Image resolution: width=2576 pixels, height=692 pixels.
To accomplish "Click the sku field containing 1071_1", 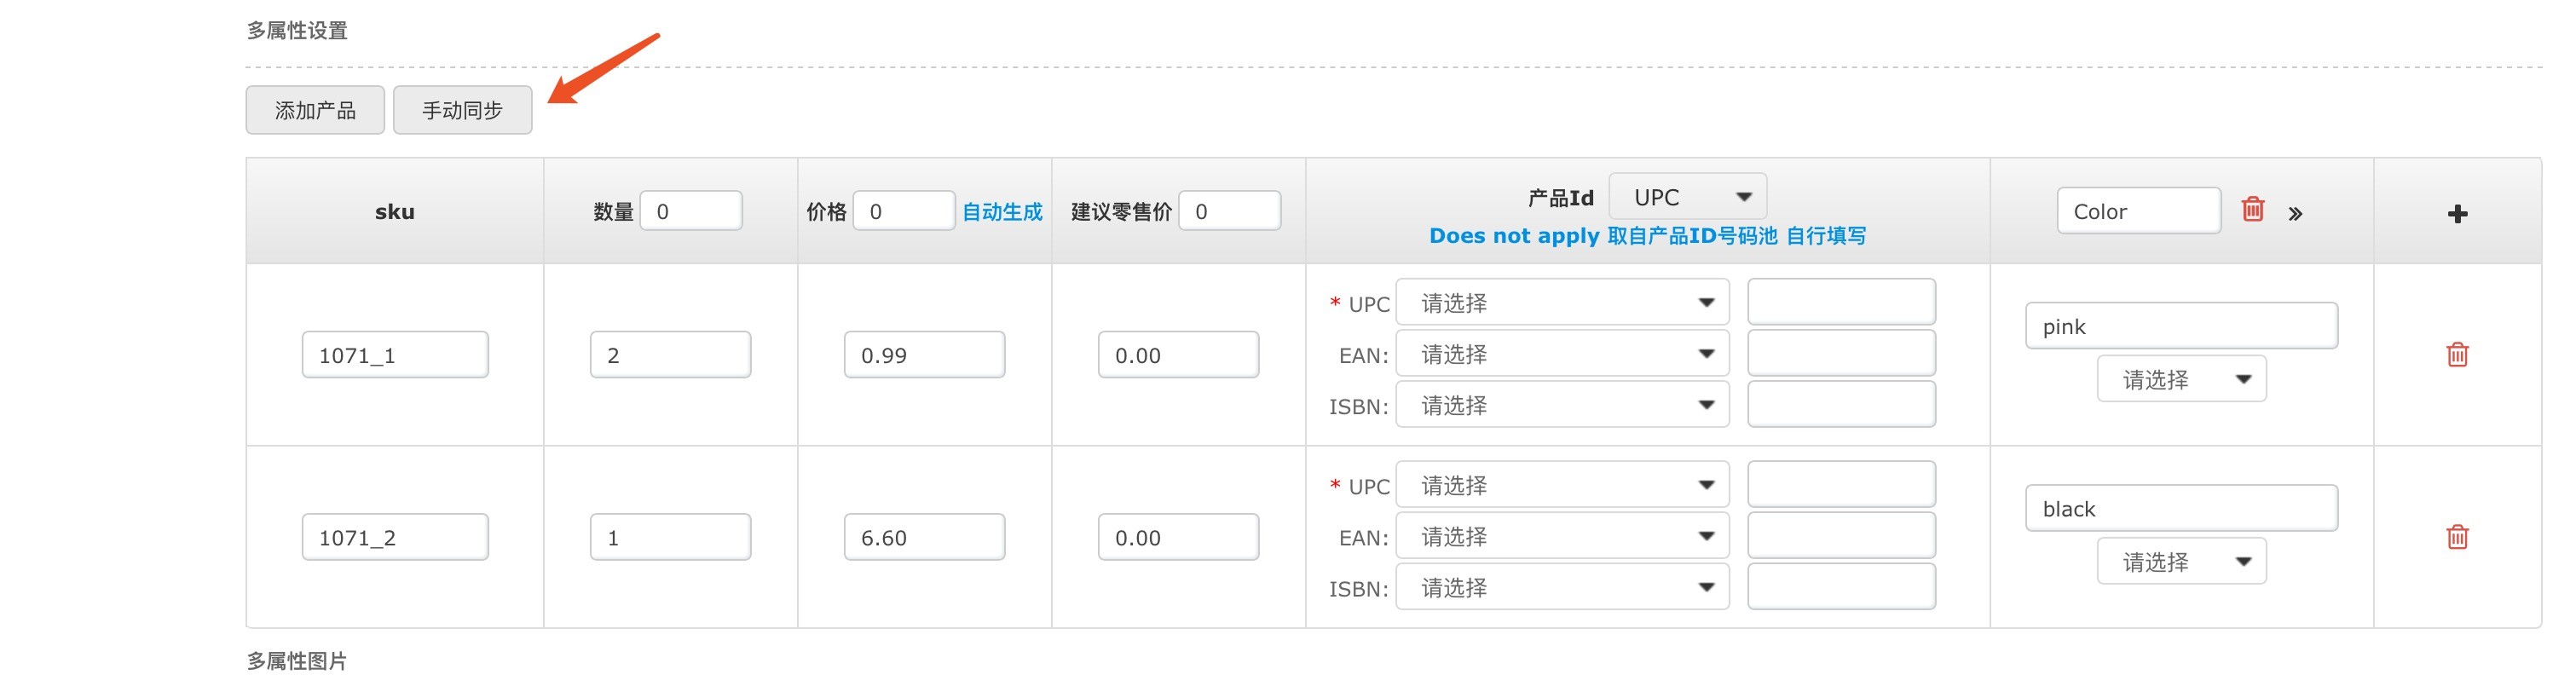I will tap(395, 355).
